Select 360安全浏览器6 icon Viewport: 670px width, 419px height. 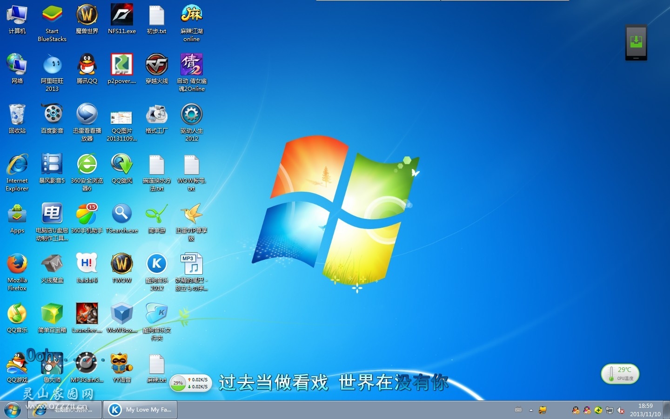[x=87, y=173]
